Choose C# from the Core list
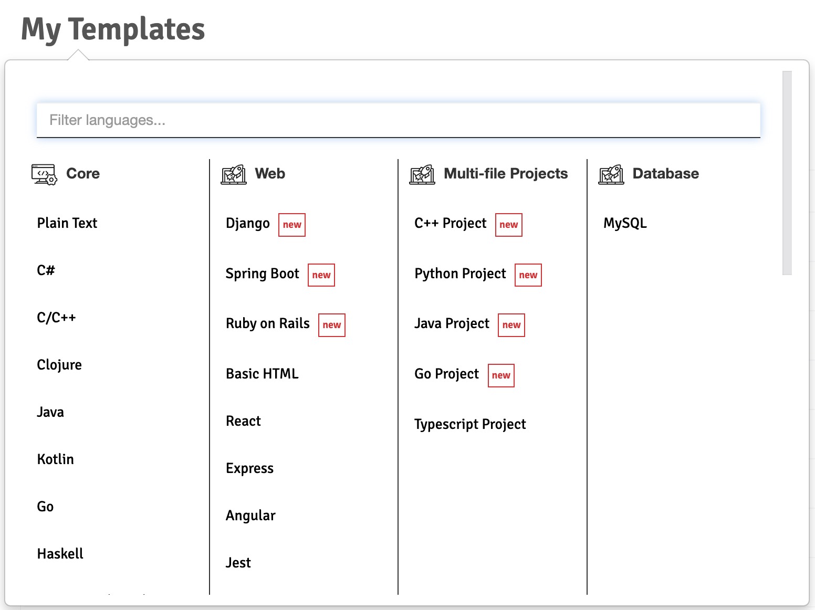Image resolution: width=815 pixels, height=610 pixels. [x=46, y=270]
